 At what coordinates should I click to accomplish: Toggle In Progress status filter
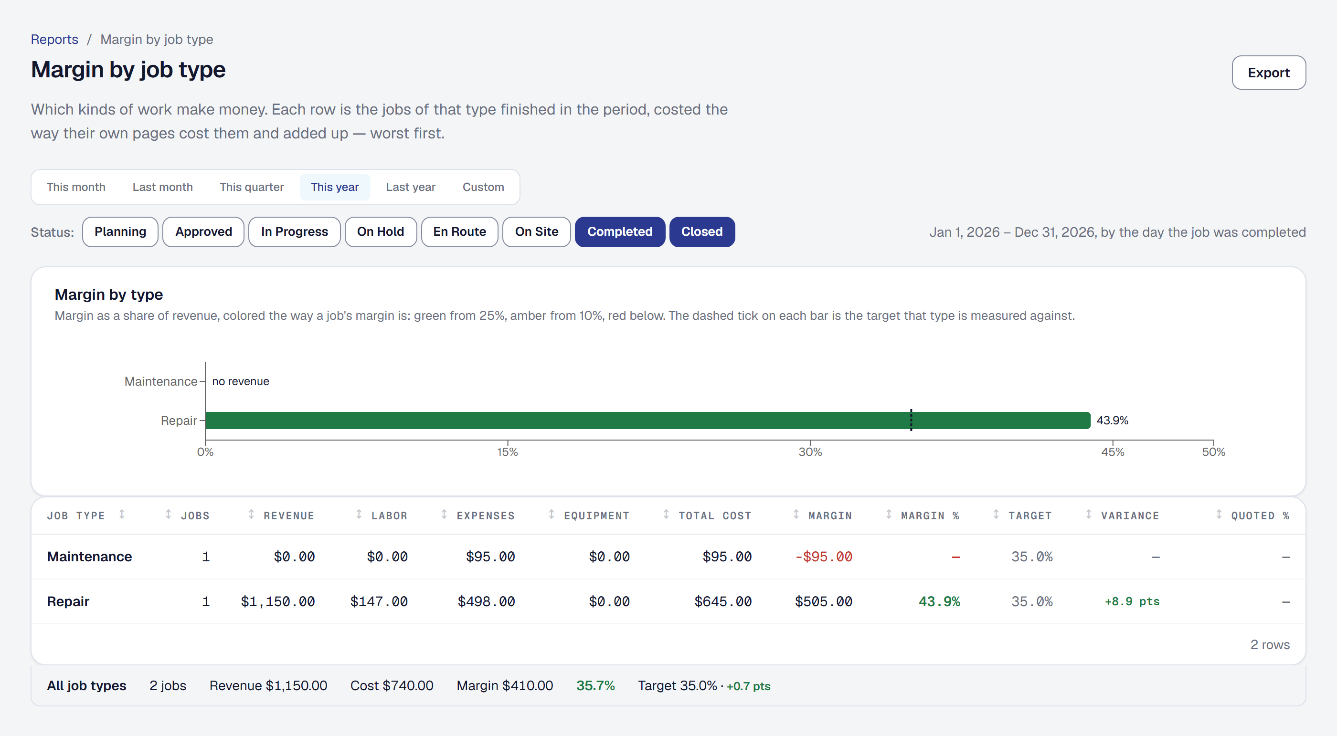(x=294, y=232)
